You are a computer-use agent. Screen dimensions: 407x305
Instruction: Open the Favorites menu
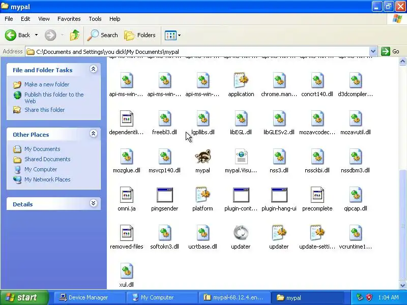pyautogui.click(x=69, y=19)
